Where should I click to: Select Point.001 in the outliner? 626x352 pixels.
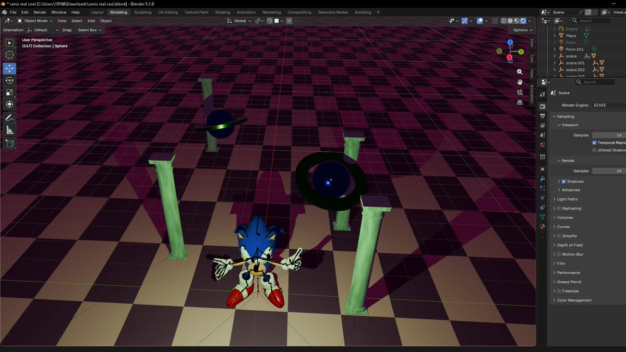coord(575,49)
